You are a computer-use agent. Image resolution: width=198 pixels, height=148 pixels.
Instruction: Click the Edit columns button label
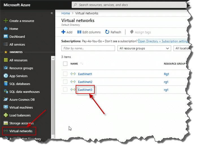(92, 32)
